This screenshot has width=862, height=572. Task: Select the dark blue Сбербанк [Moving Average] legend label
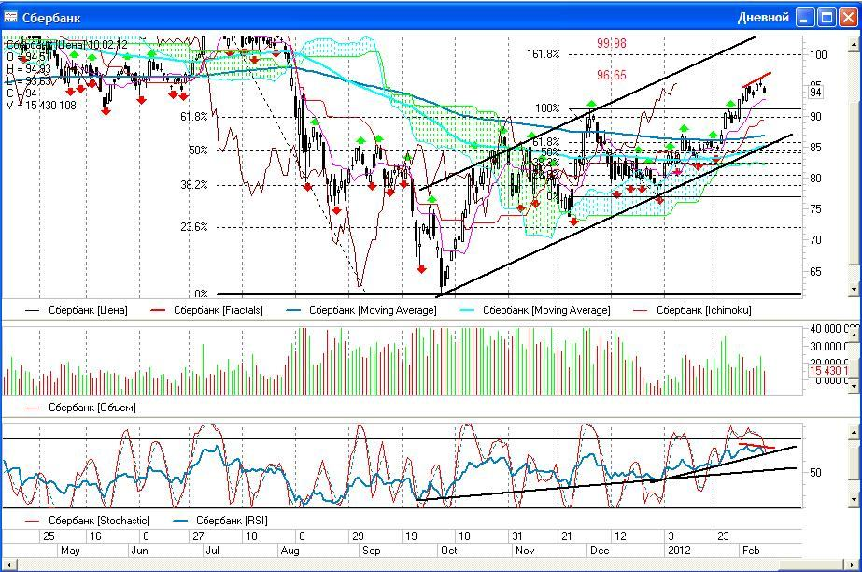pos(373,310)
